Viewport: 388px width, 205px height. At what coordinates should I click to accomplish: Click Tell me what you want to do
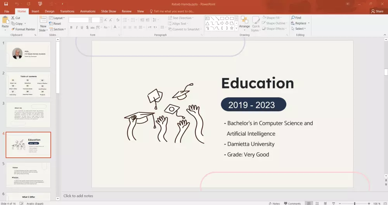pyautogui.click(x=172, y=11)
